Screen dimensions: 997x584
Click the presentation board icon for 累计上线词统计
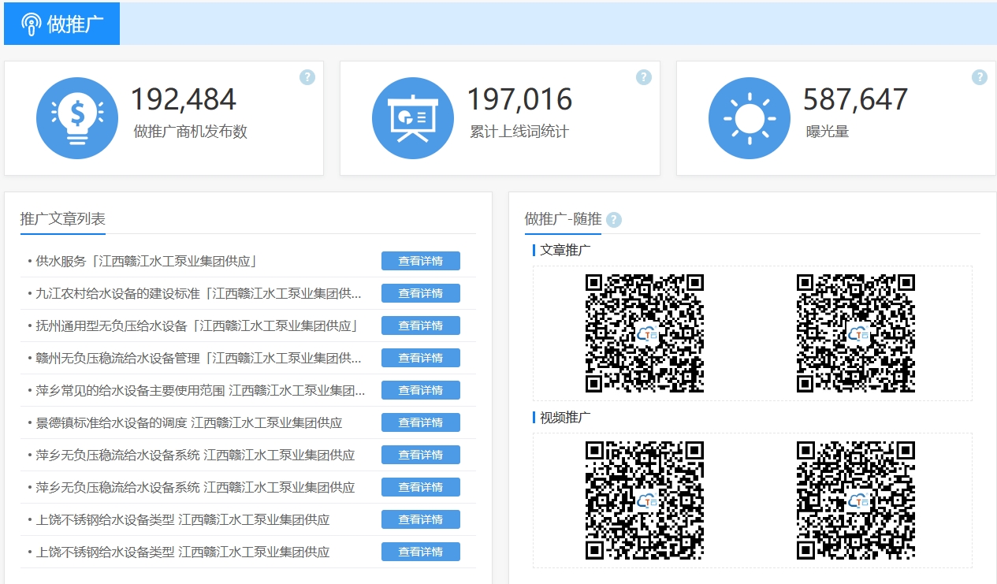(x=413, y=118)
